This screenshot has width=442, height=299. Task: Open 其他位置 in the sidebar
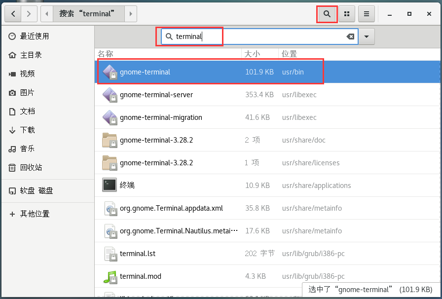pyautogui.click(x=48, y=214)
